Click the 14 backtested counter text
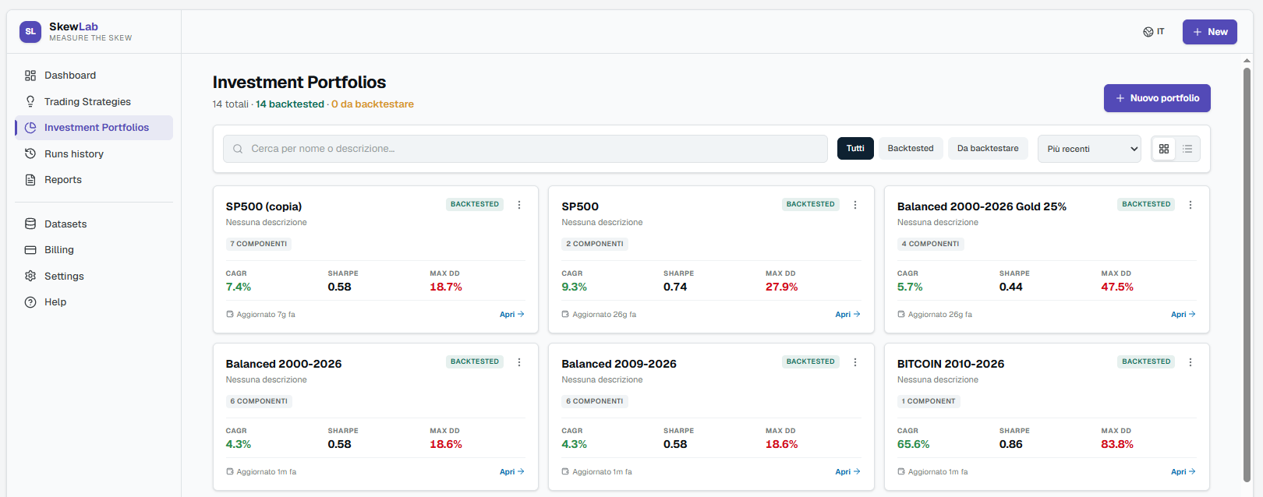The height and width of the screenshot is (497, 1263). coord(290,104)
